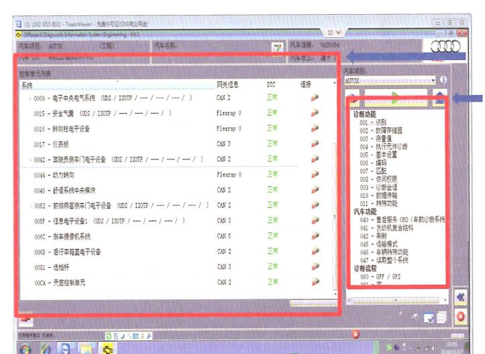Click connect icon for 0016 转向柱电子设备
This screenshot has width=485, height=354.
[x=315, y=128]
